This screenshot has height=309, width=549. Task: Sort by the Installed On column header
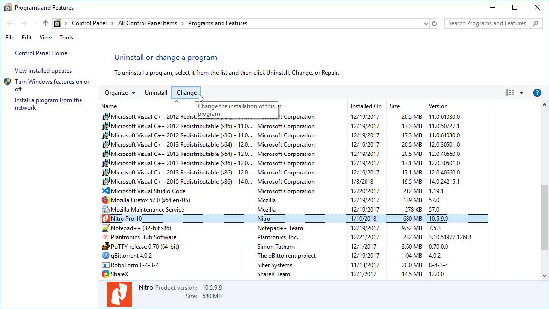tap(366, 106)
